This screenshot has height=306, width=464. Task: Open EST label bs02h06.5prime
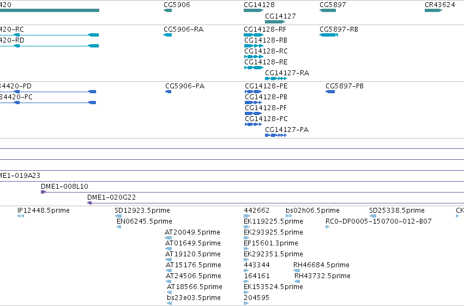pos(312,211)
